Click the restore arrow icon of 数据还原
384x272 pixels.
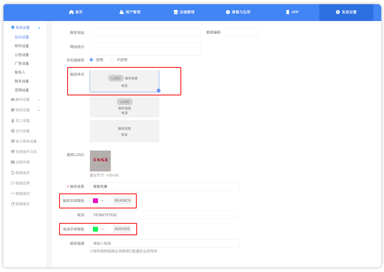coord(13,183)
